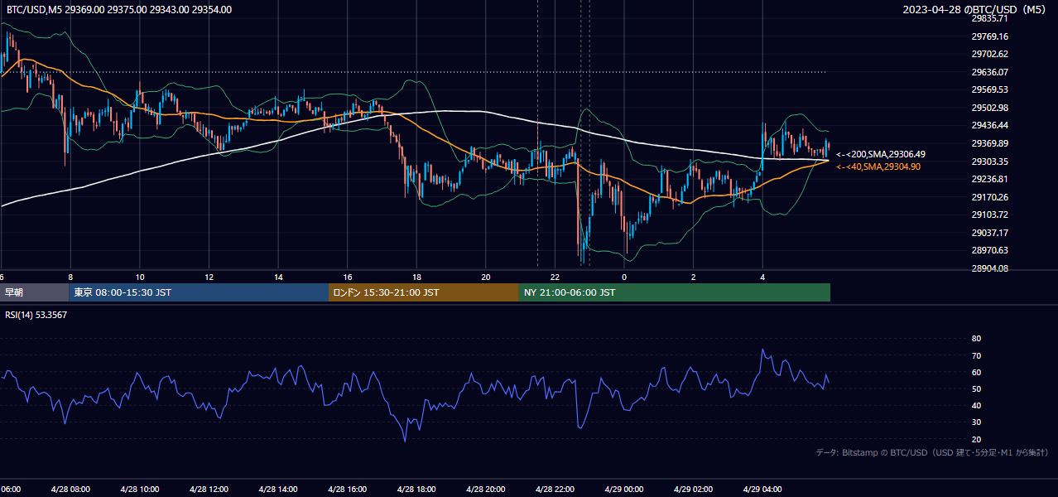Click the BTC/USD,M5 chart title text

[x=119, y=9]
